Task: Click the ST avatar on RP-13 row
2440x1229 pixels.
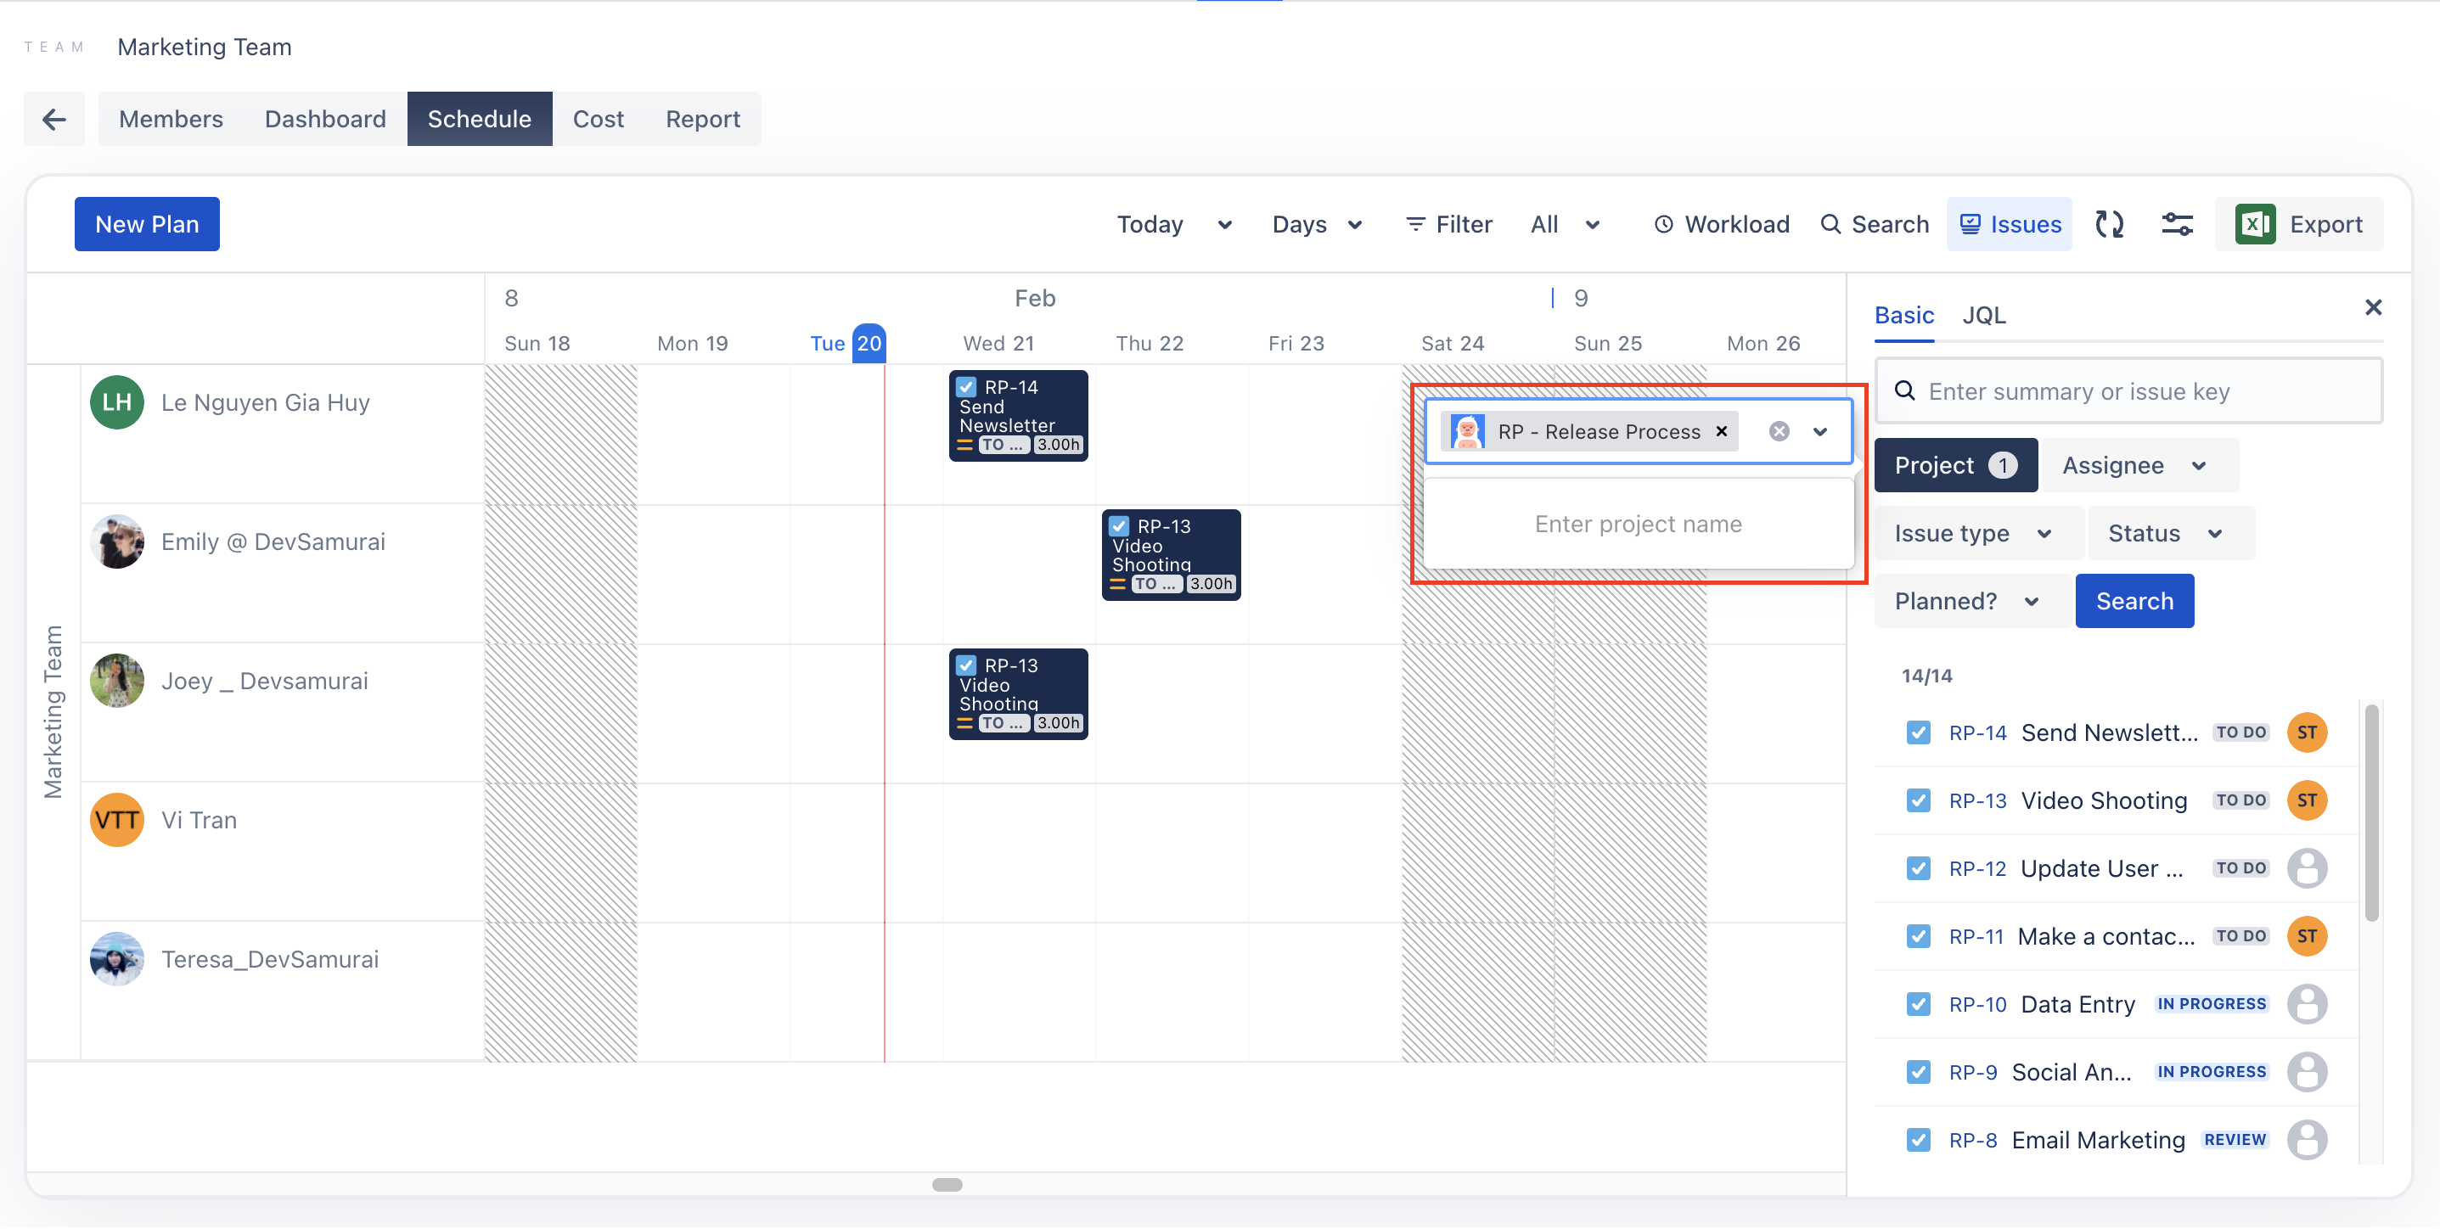Action: (x=2308, y=801)
